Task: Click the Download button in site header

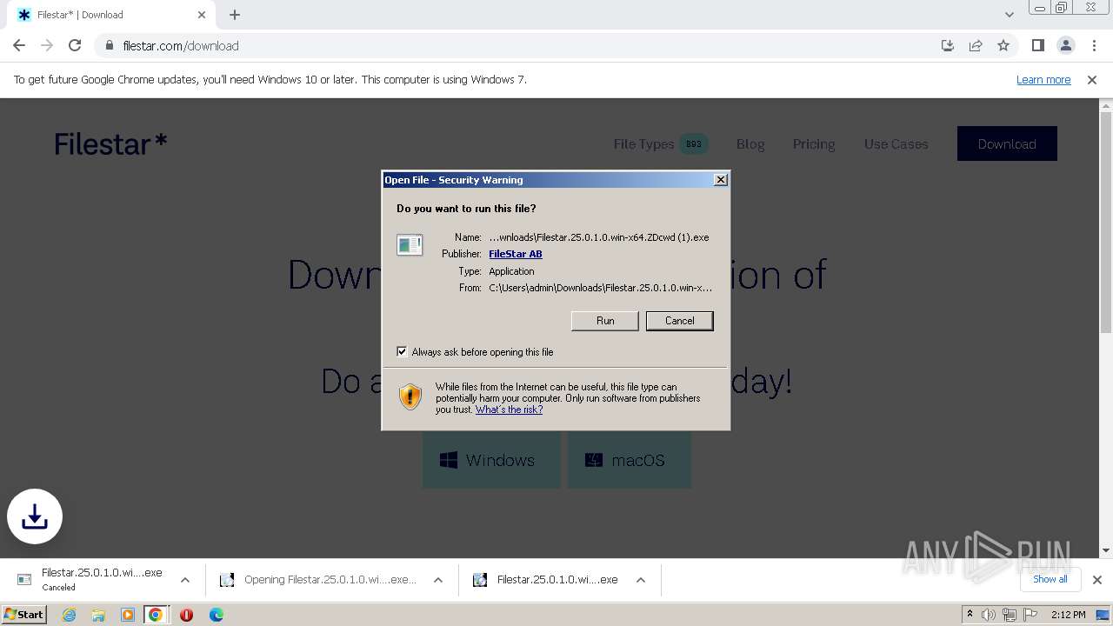Action: 1007,143
